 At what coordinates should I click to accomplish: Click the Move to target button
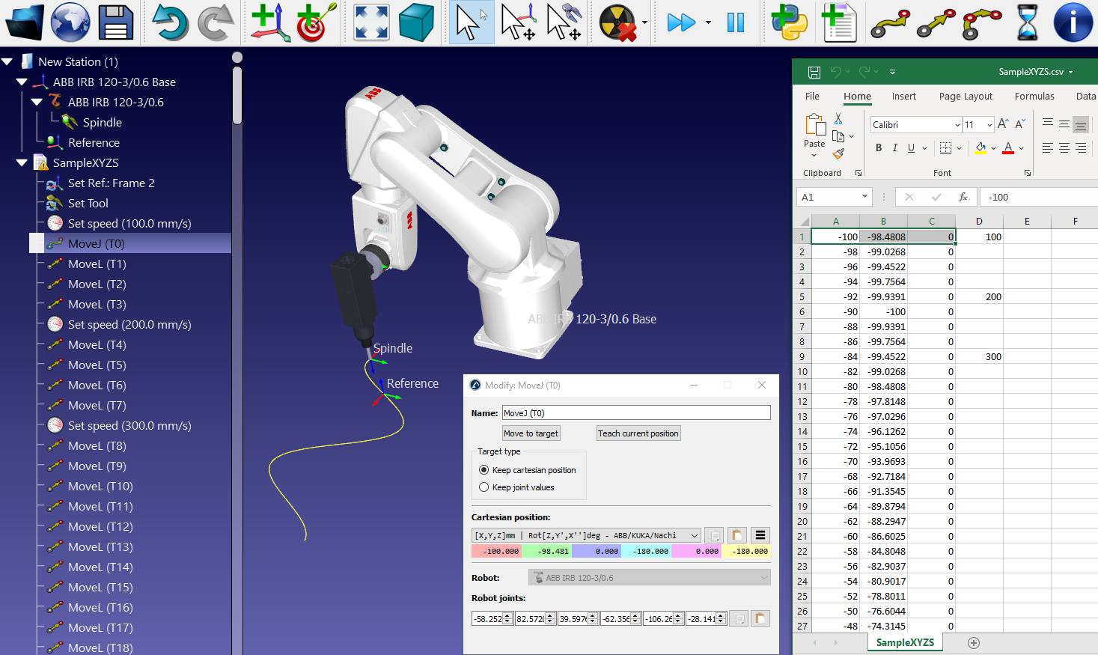[531, 433]
